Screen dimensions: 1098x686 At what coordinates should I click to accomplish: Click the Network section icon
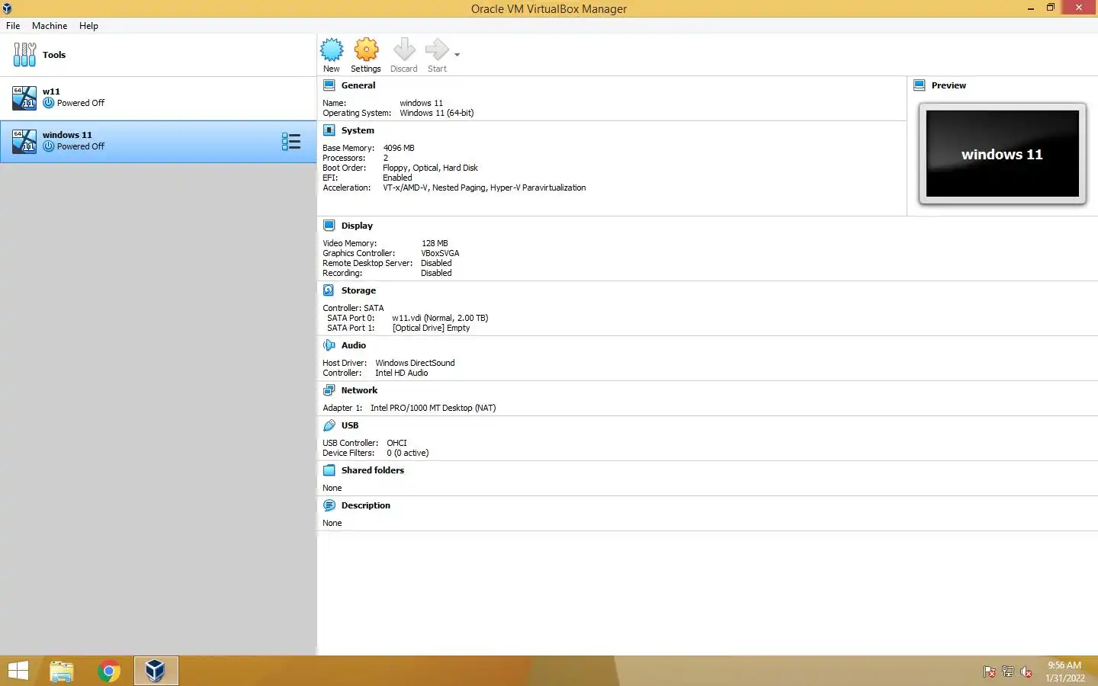click(x=329, y=390)
